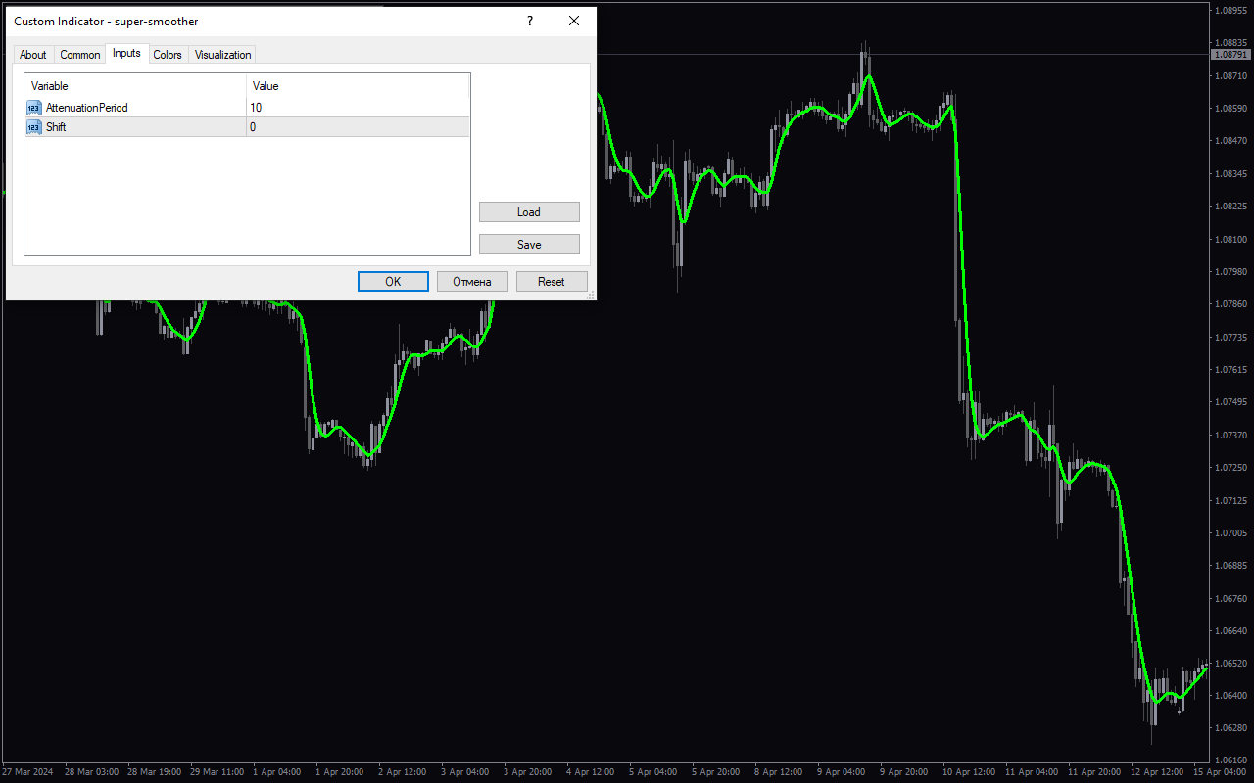Select the Inputs tab
This screenshot has height=783, width=1254.
126,53
